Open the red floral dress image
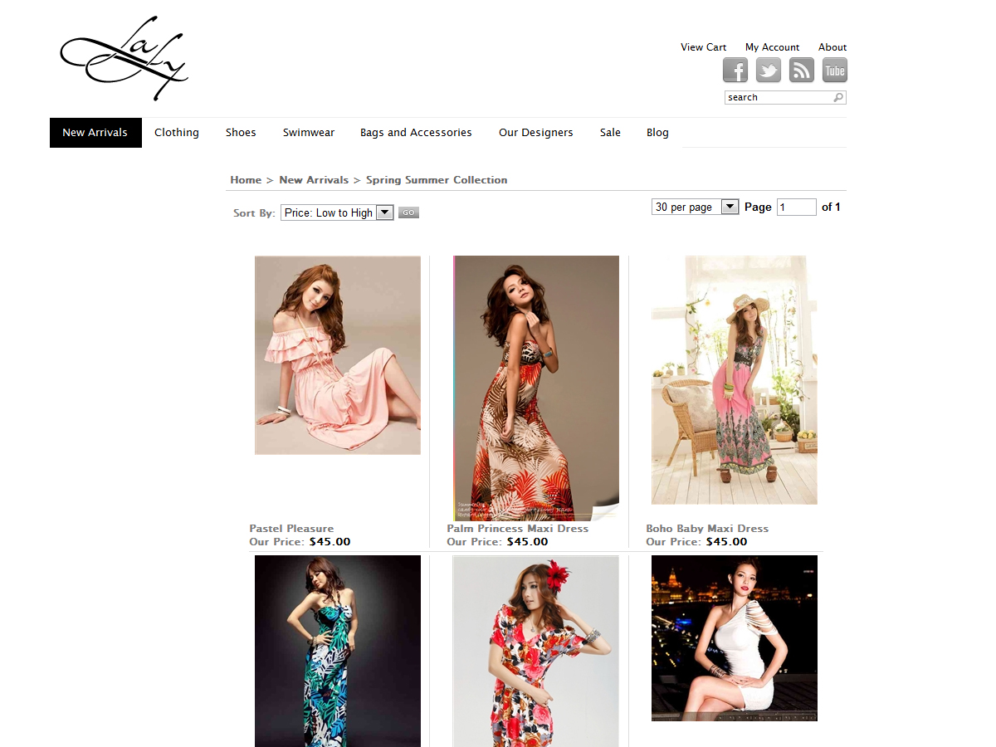996x747 pixels. tap(536, 652)
